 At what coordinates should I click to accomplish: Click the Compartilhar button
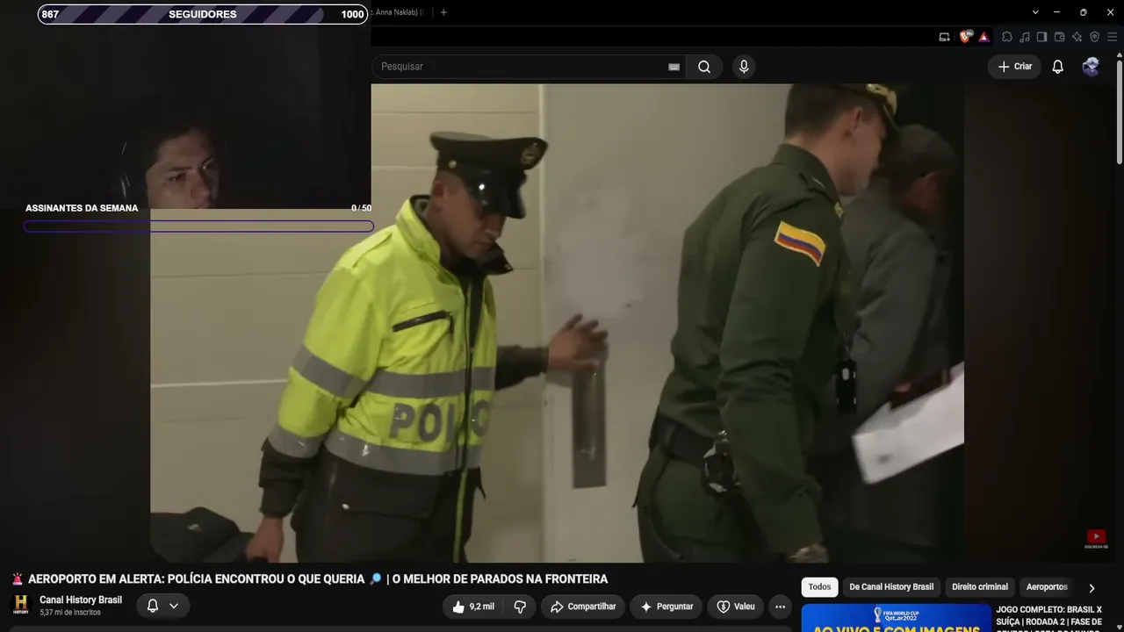tap(583, 607)
